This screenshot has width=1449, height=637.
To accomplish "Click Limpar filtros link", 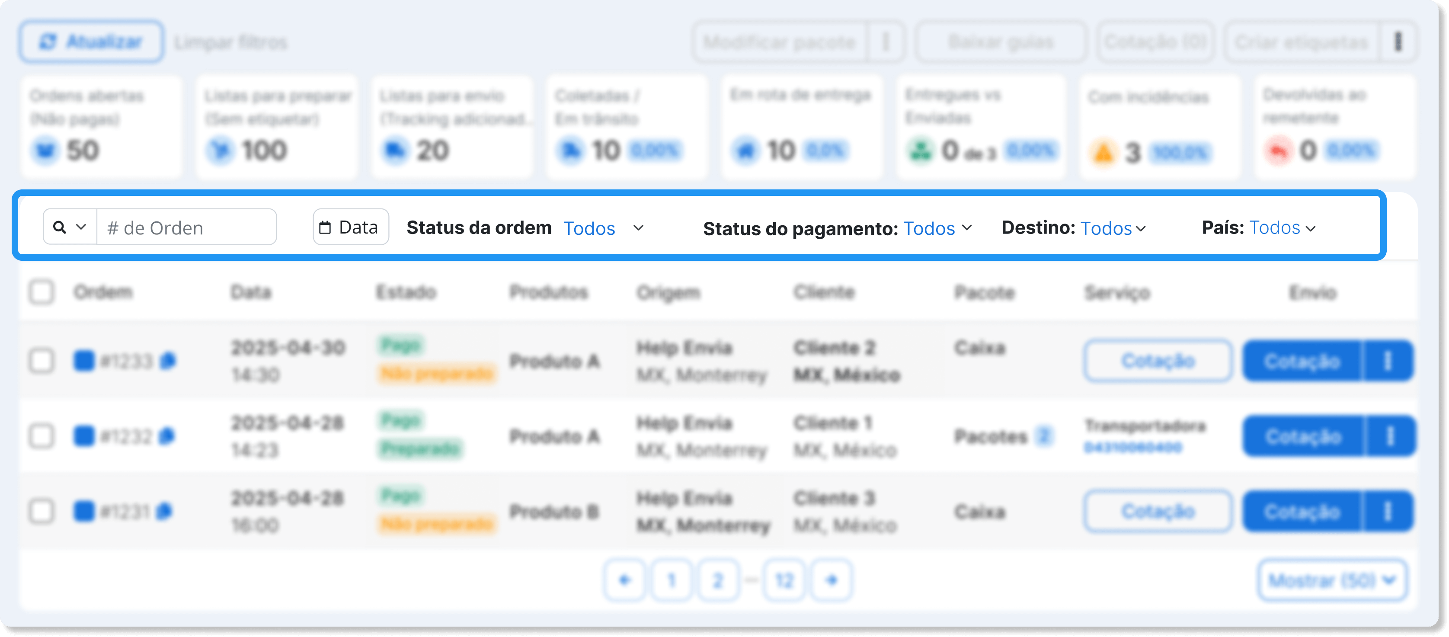I will (230, 42).
